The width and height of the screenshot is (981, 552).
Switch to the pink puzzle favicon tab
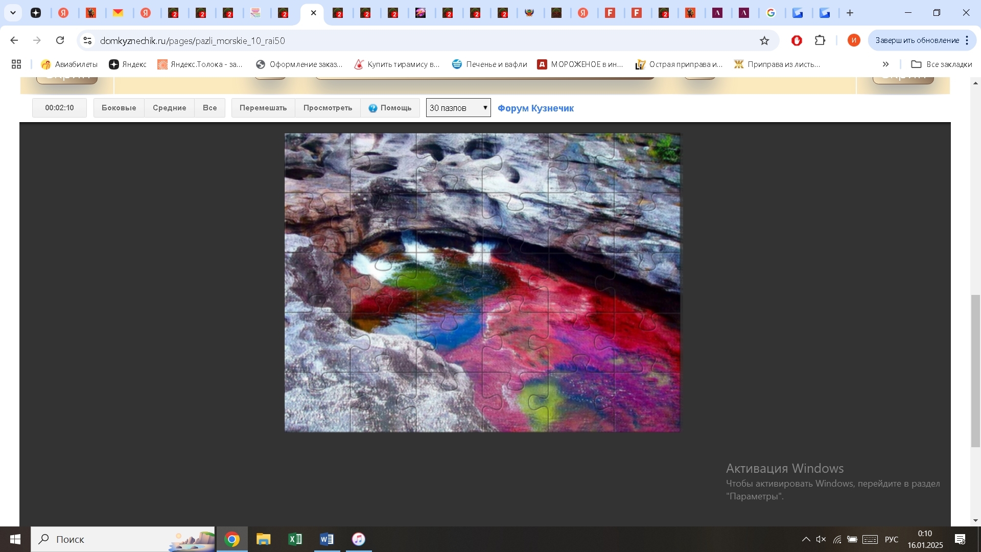256,13
